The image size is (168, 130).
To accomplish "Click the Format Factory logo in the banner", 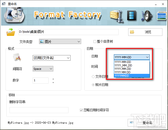I will [x=14, y=15].
